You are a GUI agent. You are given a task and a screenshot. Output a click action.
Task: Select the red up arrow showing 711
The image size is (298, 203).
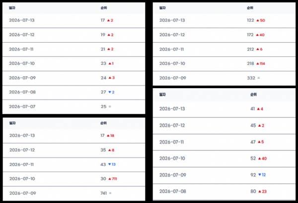tap(110, 179)
